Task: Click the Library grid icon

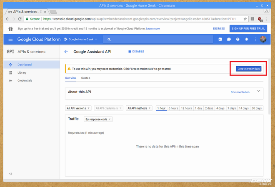Action: [10, 72]
